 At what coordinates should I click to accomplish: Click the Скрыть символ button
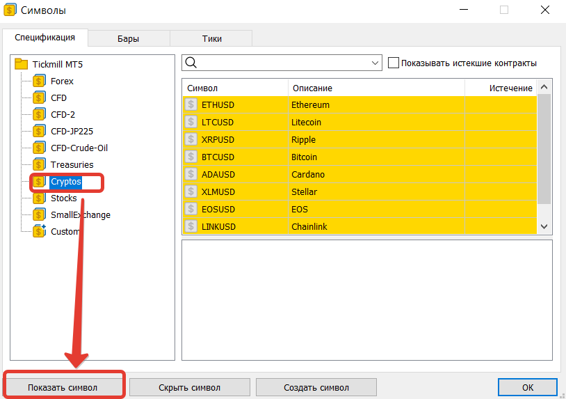point(190,387)
